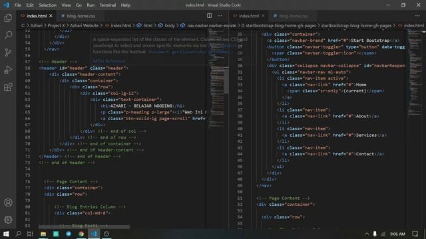Expand Azhari breadcrumb in left editor
The height and width of the screenshot is (239, 426).
[x=37, y=25]
